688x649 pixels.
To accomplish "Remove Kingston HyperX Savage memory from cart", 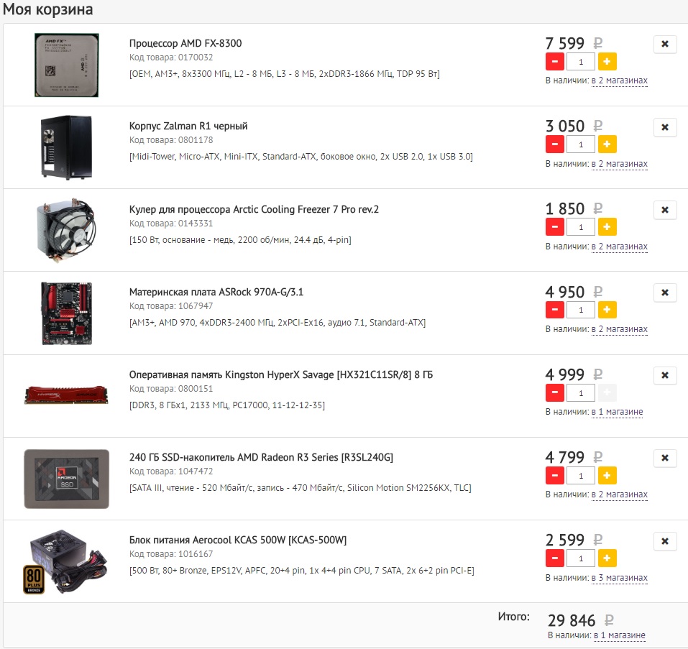I will (x=665, y=376).
